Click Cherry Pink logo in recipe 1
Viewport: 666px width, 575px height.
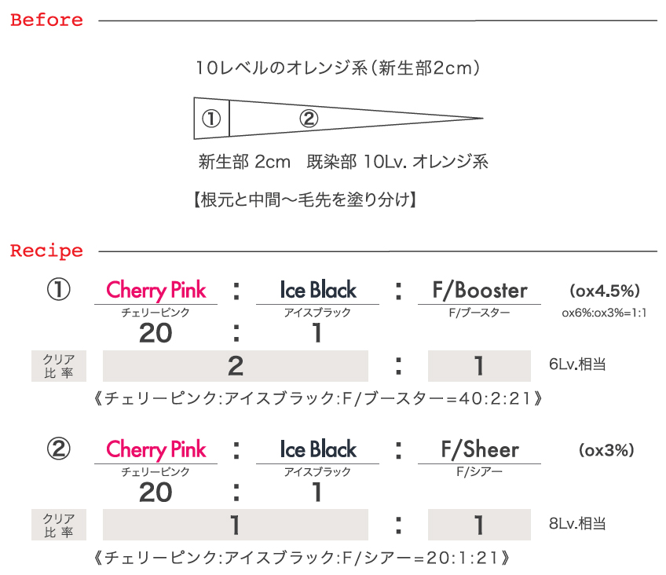coord(156,291)
